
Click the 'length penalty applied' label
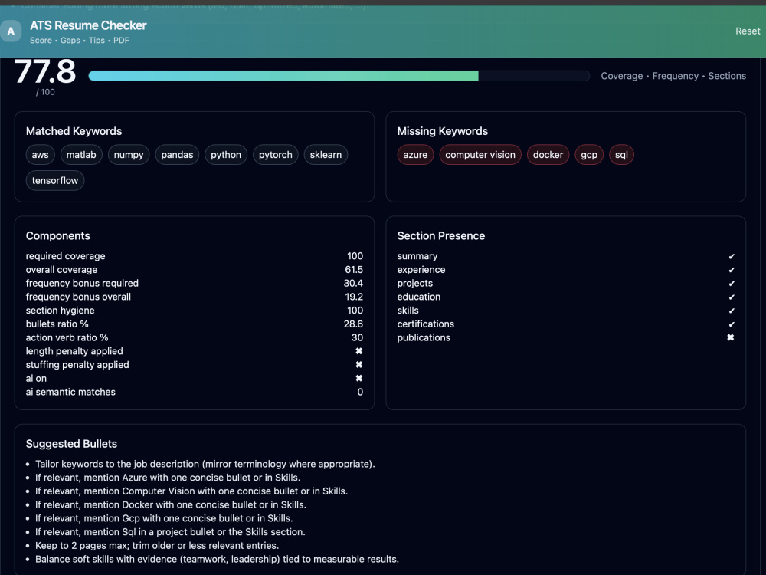[x=74, y=351]
